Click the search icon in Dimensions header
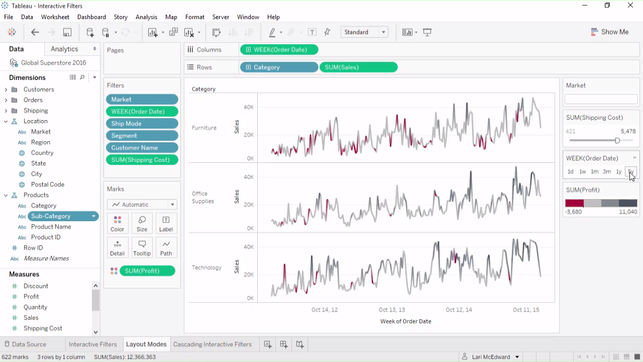This screenshot has width=643, height=362. pyautogui.click(x=82, y=77)
